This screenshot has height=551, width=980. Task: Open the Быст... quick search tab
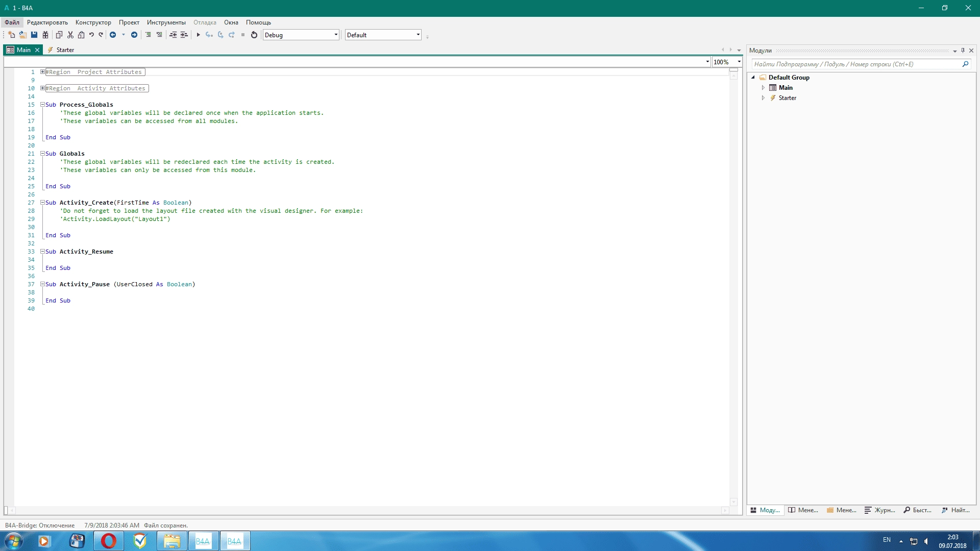tap(918, 510)
